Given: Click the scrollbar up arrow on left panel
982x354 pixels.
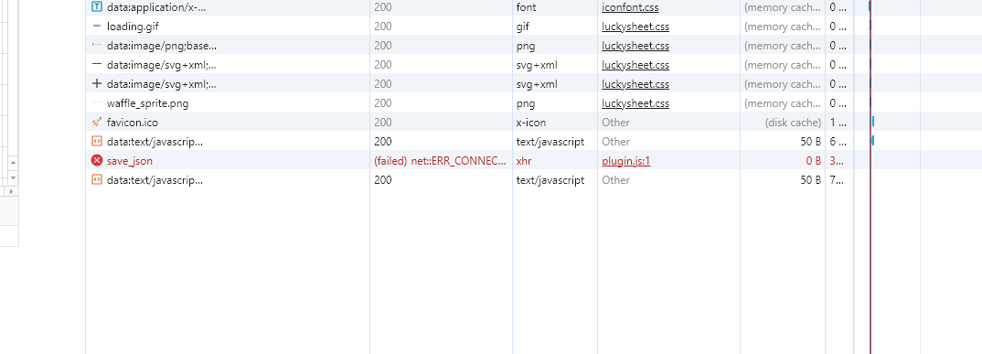Looking at the screenshot, I should [x=13, y=163].
